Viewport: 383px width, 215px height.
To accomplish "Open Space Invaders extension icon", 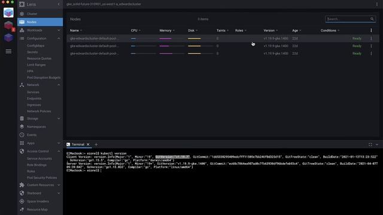I will pos(22,201).
